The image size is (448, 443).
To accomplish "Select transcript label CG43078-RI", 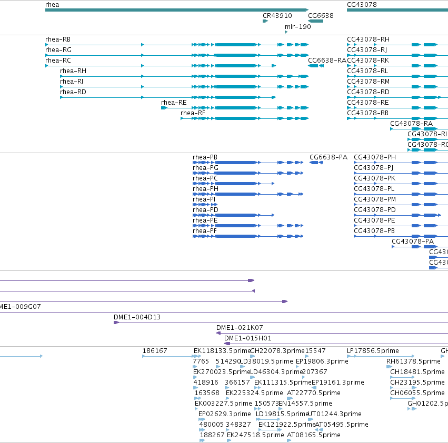I will point(427,134).
